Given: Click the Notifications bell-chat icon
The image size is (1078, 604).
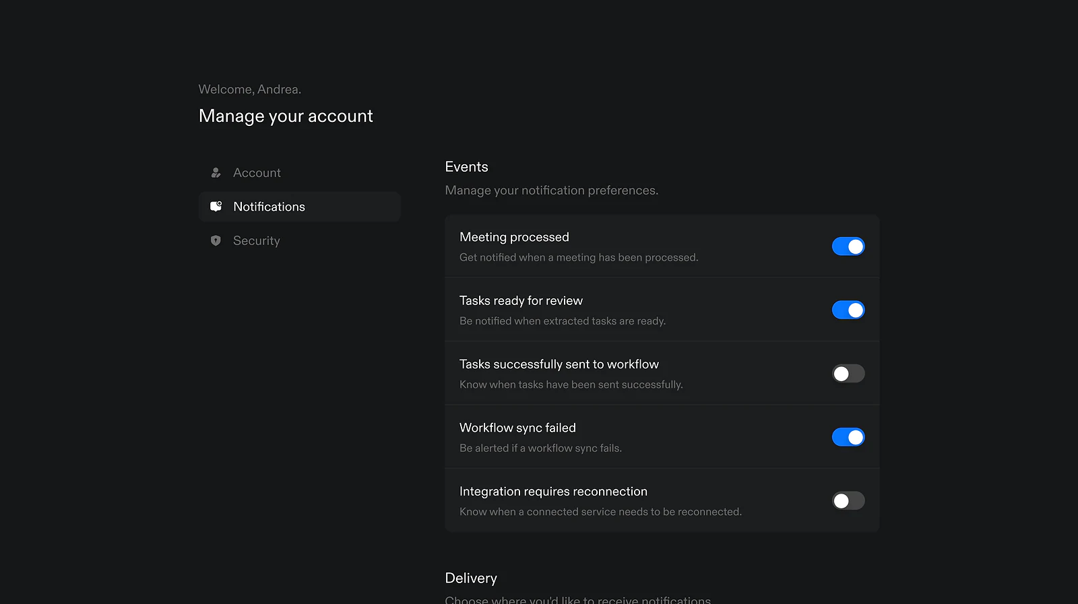Looking at the screenshot, I should tap(216, 207).
